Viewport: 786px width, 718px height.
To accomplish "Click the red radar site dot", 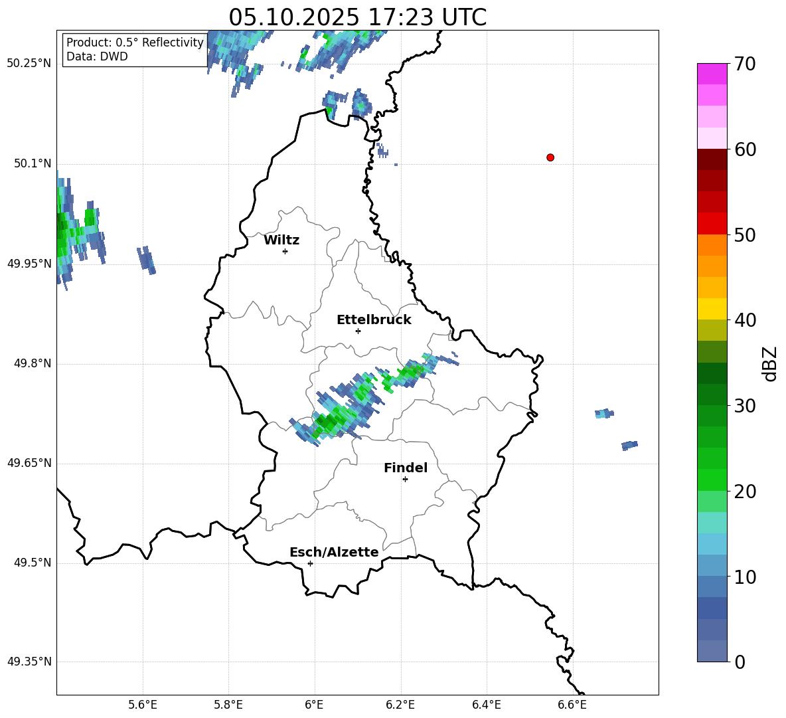I will (550, 157).
